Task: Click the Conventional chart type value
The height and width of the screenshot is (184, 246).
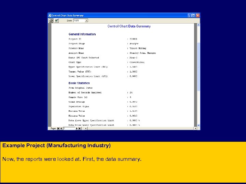Action: tap(137, 62)
